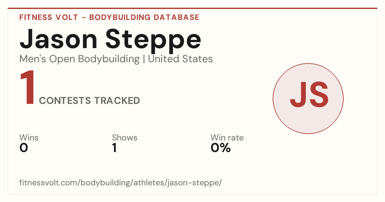Click the Shows value 1
This screenshot has width=385, height=202.
pos(114,148)
